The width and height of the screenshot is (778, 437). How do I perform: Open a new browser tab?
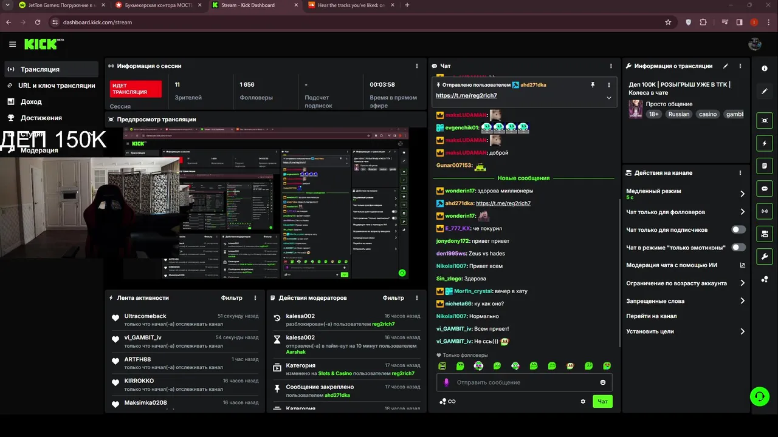tap(407, 5)
